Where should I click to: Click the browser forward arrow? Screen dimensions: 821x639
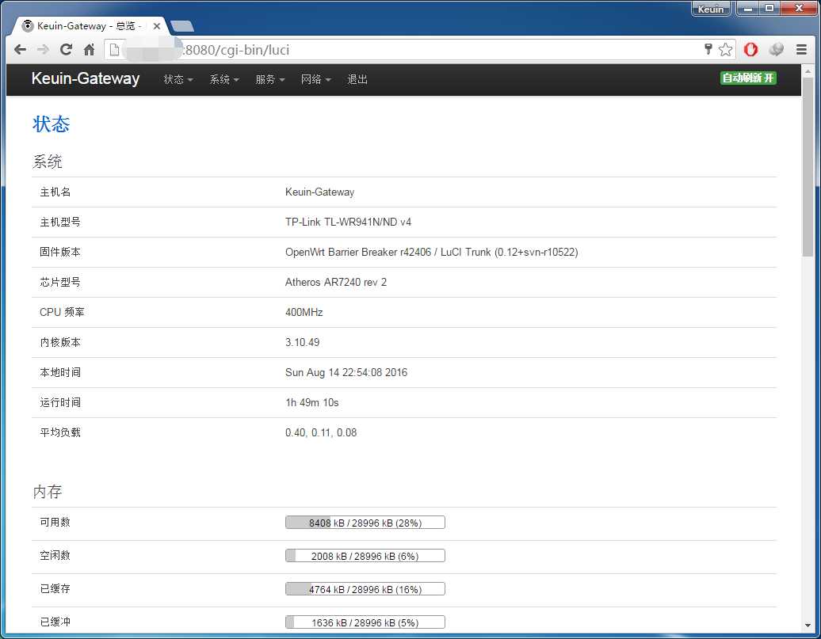click(x=43, y=50)
